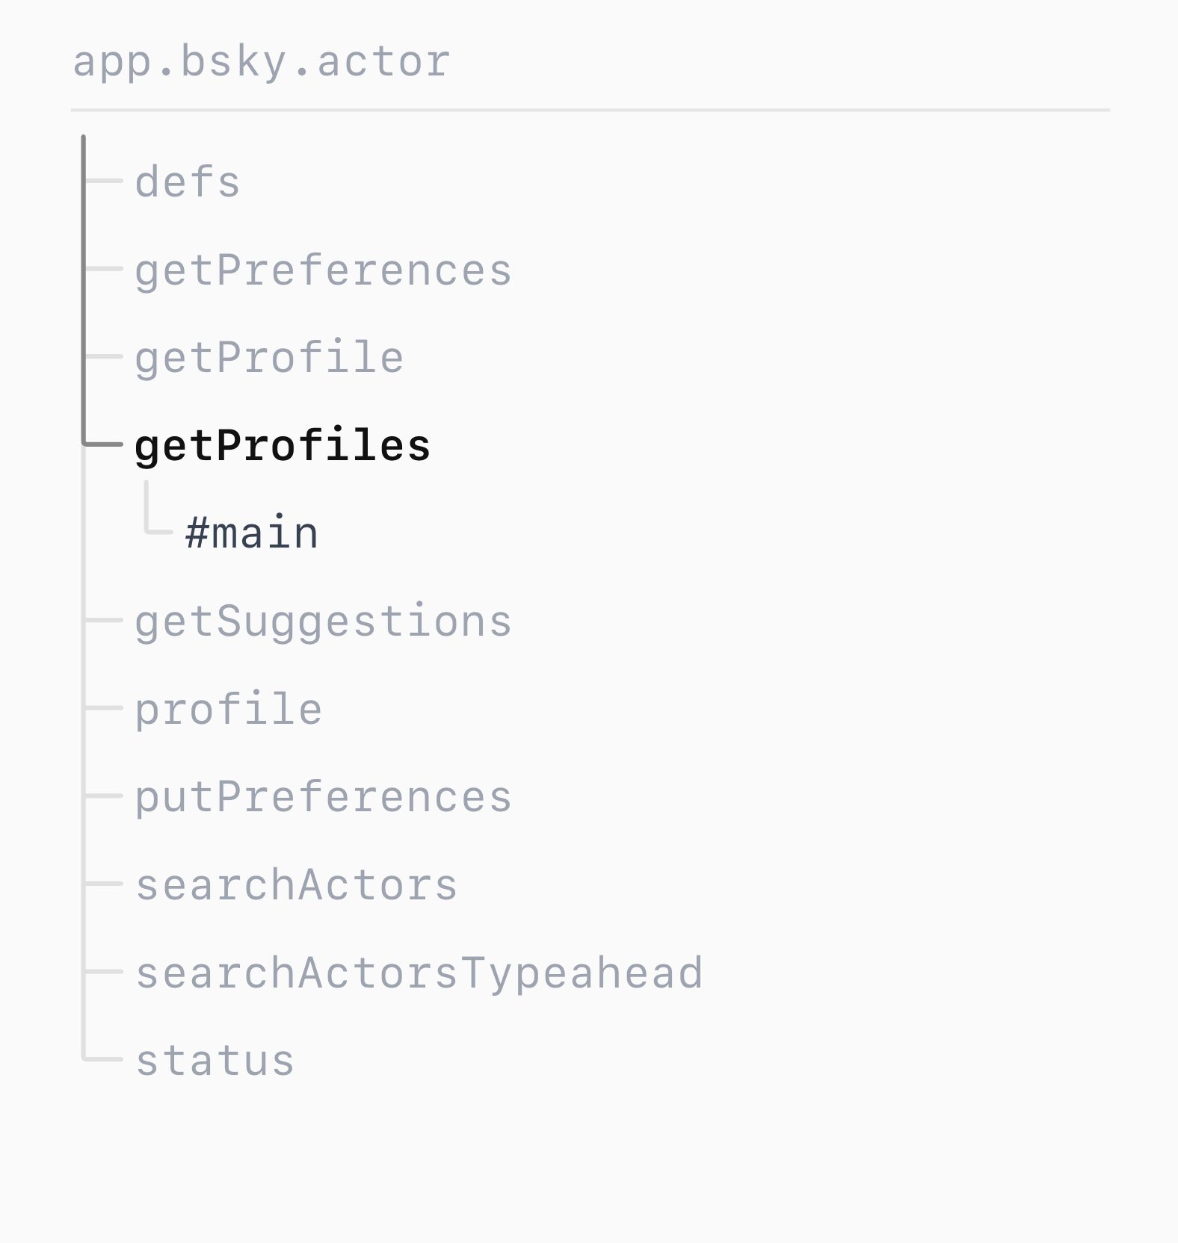The width and height of the screenshot is (1178, 1243).
Task: Open the searchActors entry
Action: [296, 885]
